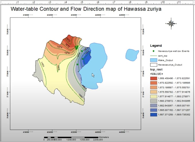Click the 1,000,000 scale bar label
The width and height of the screenshot is (195, 142).
coord(71,140)
